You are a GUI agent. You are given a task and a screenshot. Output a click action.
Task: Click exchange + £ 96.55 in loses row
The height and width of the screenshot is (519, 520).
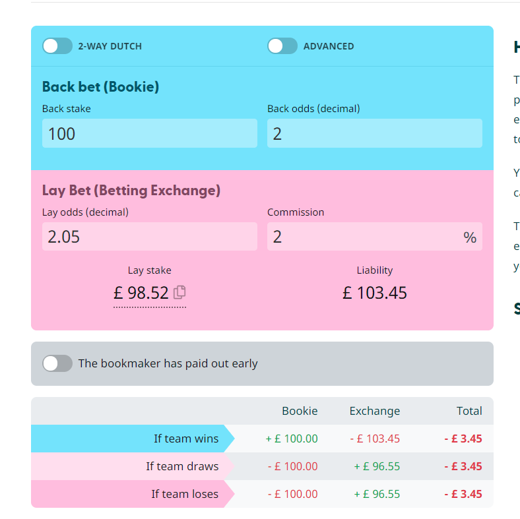click(377, 494)
